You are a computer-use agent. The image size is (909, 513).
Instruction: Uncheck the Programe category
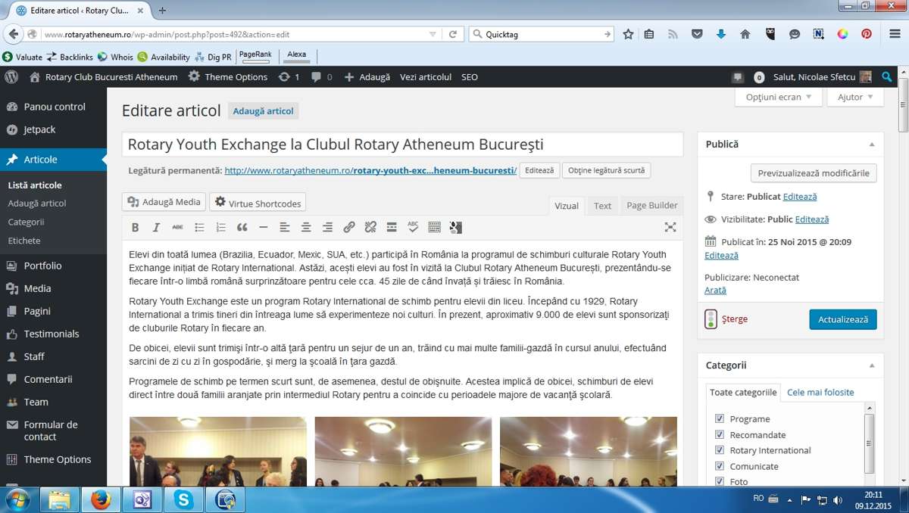(720, 418)
